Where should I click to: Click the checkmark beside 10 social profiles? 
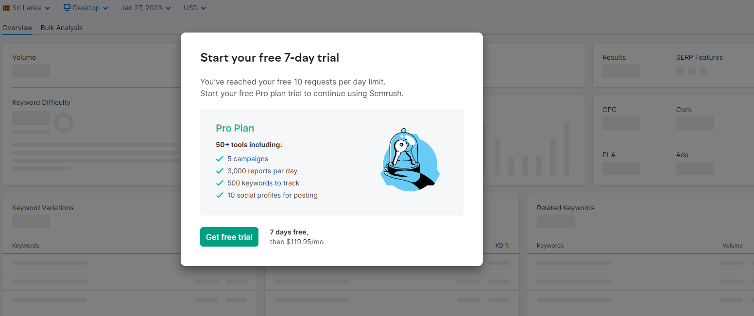[x=220, y=195]
